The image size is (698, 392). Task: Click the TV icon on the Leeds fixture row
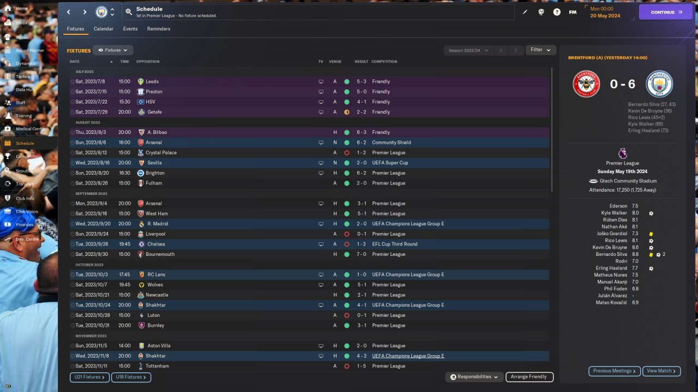(321, 82)
